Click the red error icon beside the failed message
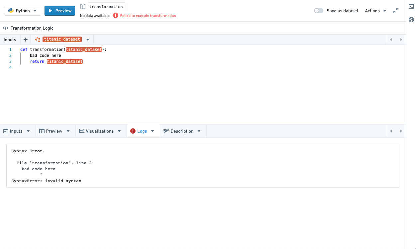416x249 pixels. coord(116,16)
